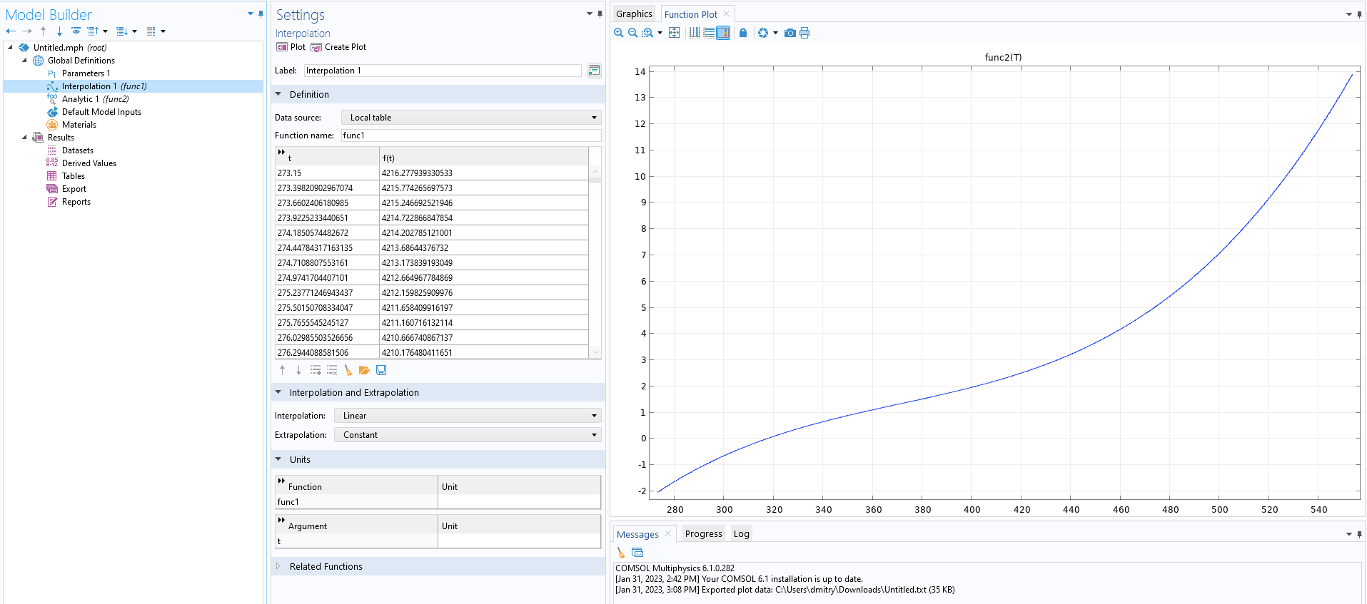Load table data from file folder icon

click(x=364, y=370)
